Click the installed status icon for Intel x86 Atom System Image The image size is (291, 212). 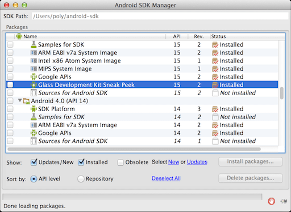(215, 60)
